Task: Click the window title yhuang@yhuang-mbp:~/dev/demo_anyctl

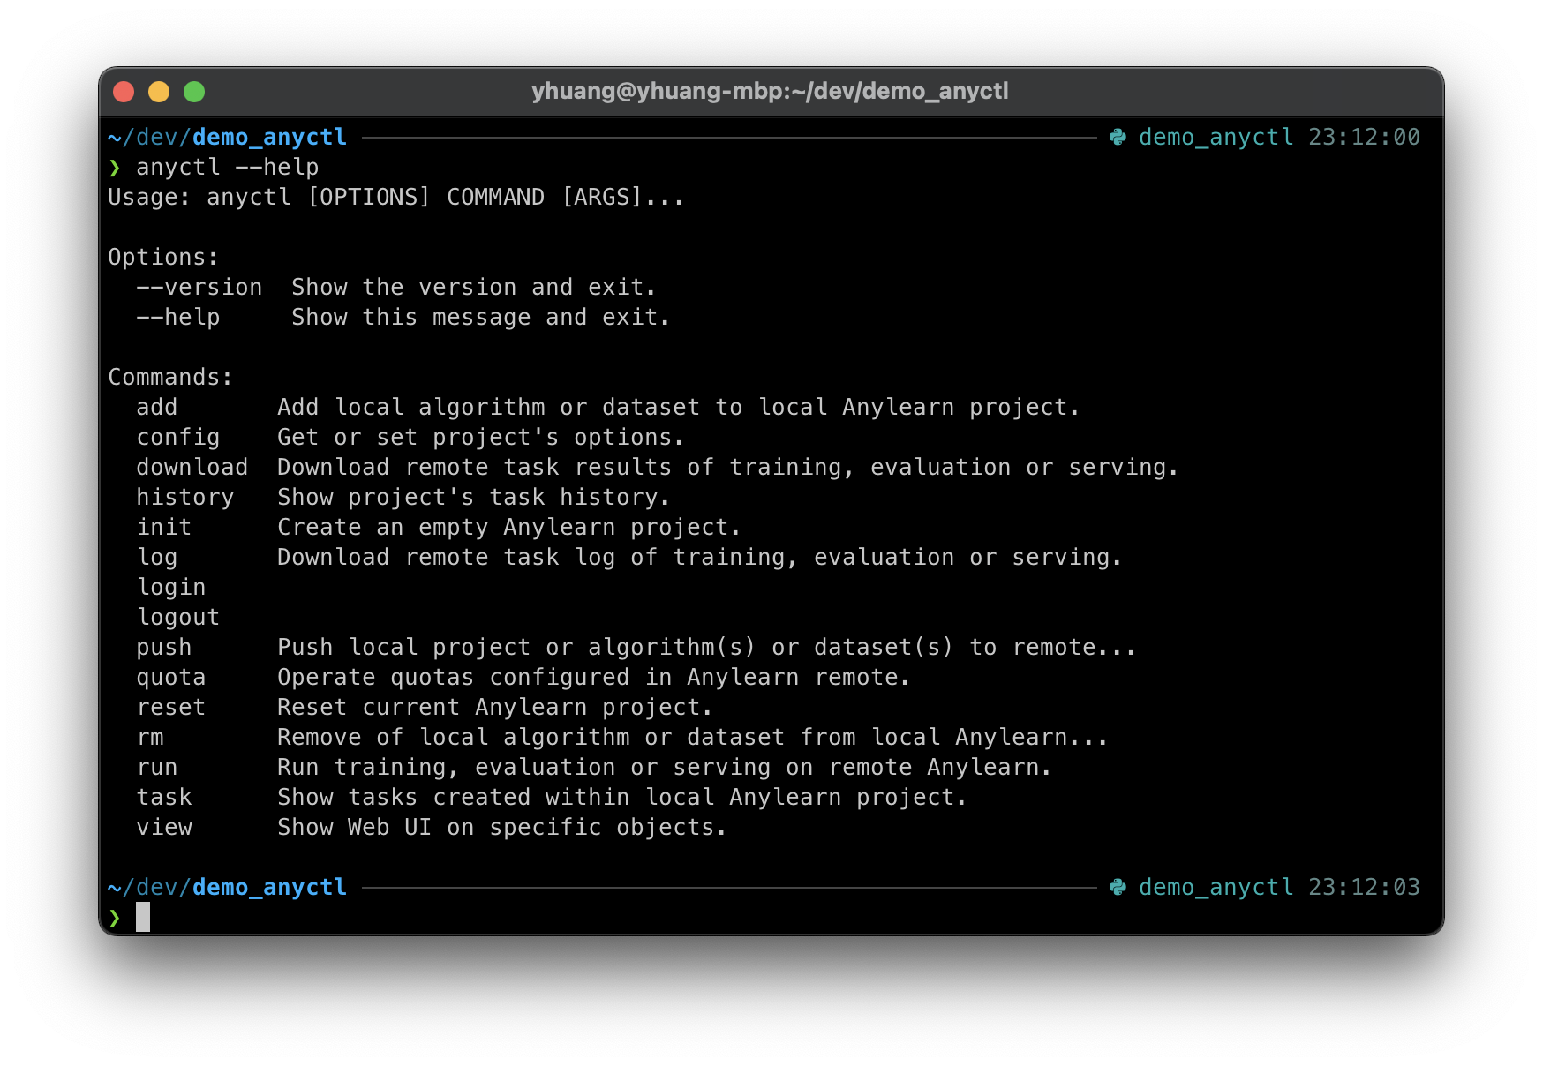Action: coord(770,91)
